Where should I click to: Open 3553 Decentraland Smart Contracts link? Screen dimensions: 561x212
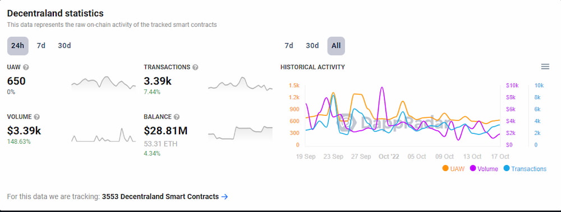click(x=160, y=197)
